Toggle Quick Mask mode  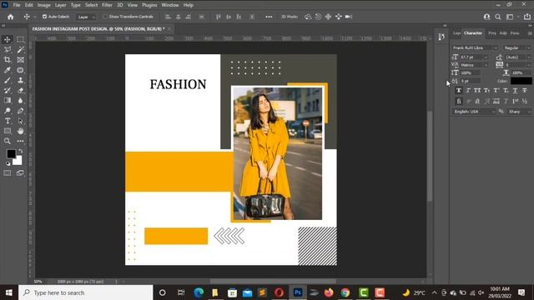tap(8, 173)
